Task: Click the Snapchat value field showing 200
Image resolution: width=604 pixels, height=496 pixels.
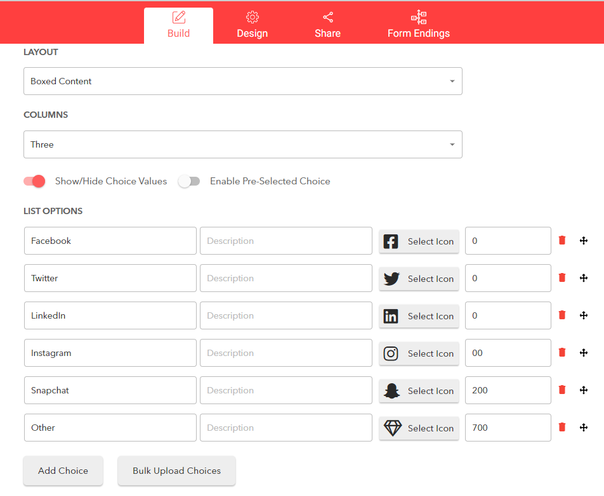Action: point(508,390)
